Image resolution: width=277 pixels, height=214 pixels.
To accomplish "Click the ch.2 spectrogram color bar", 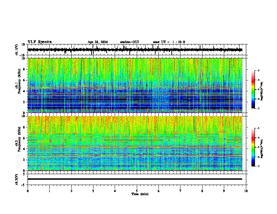I will coord(253,147).
